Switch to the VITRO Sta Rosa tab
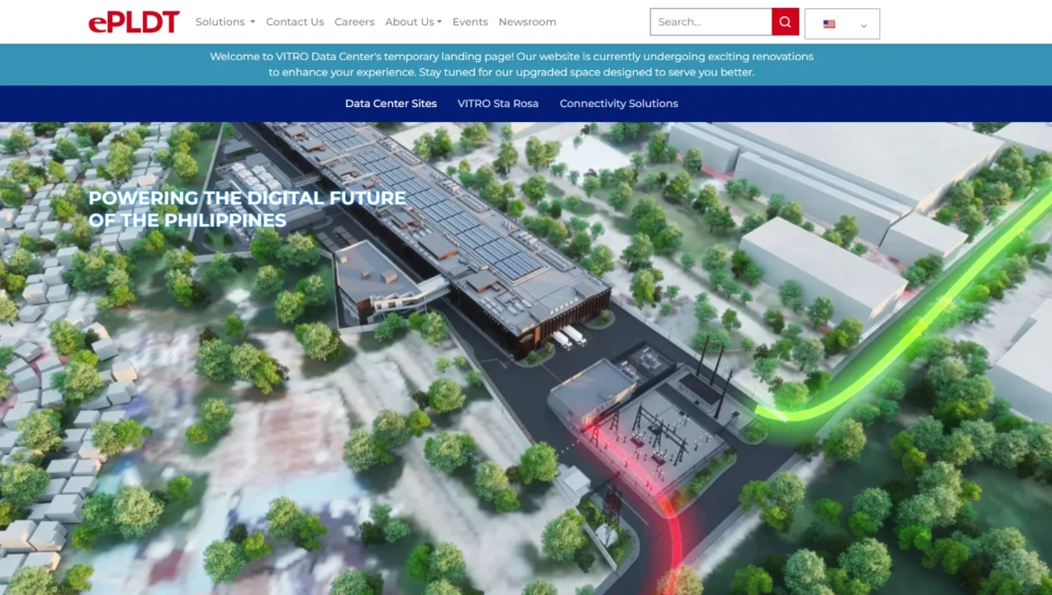This screenshot has height=595, width=1052. click(x=498, y=103)
